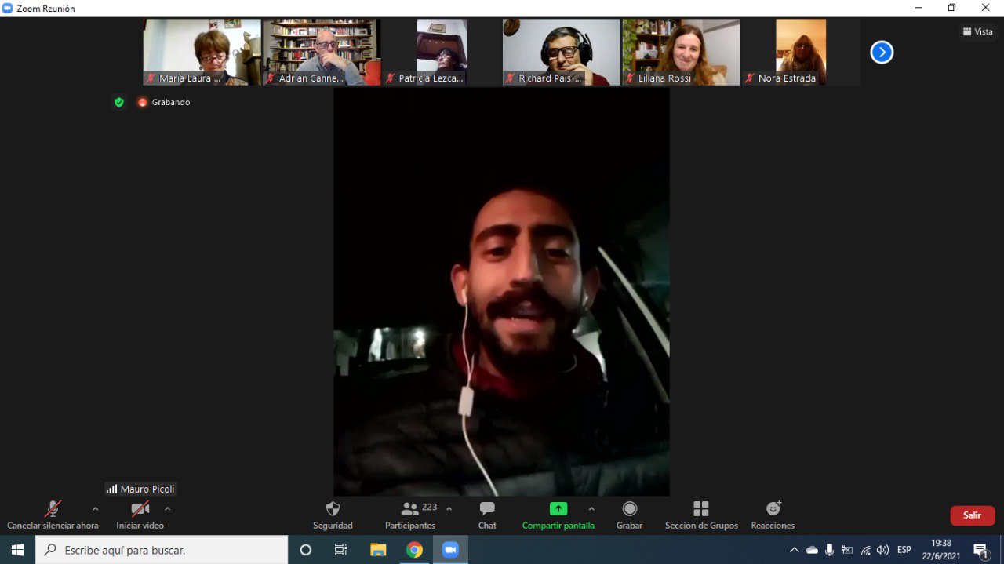Select Richard Pais's video thumbnail
Screen dimensions: 1004x564
click(x=561, y=52)
